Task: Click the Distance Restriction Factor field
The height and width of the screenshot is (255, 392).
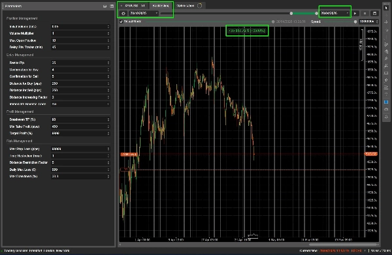Action: (x=80, y=162)
